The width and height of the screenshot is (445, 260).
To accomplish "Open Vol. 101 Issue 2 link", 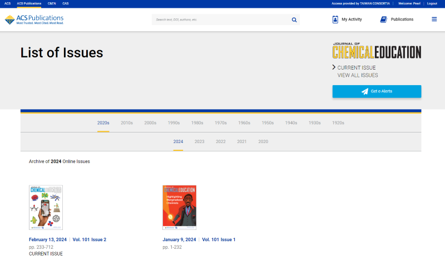I will click(89, 239).
